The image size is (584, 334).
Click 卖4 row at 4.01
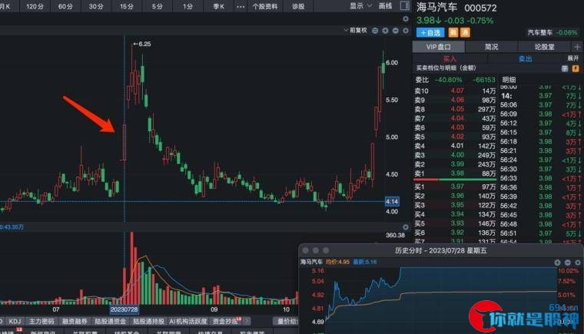point(455,146)
